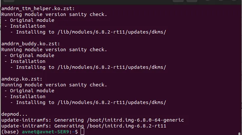
Task: Click "Installation" under amddrm_buddy.ko.zst
Action: [28, 61]
